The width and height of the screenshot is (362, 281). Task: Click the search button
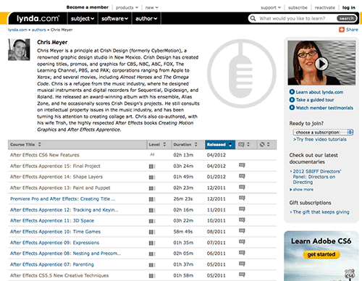(347, 18)
